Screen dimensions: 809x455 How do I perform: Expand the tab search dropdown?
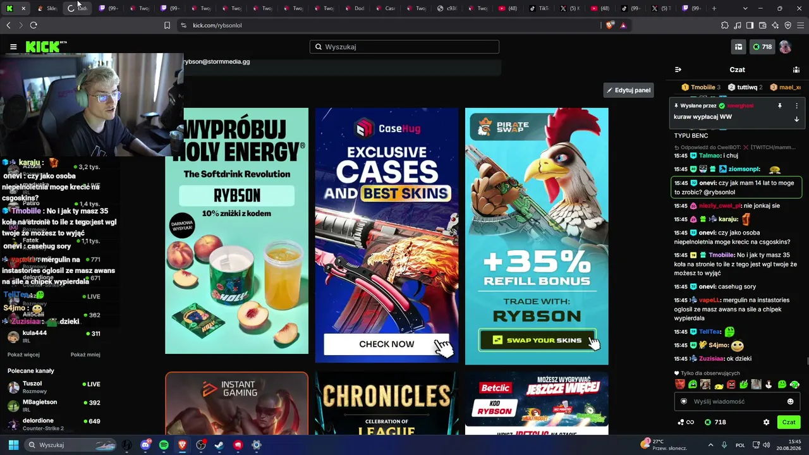(x=745, y=8)
